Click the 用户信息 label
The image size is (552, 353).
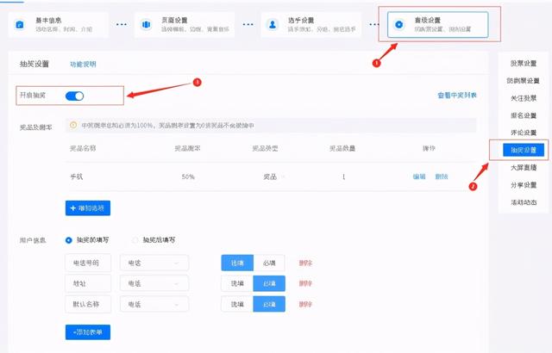[x=33, y=240]
